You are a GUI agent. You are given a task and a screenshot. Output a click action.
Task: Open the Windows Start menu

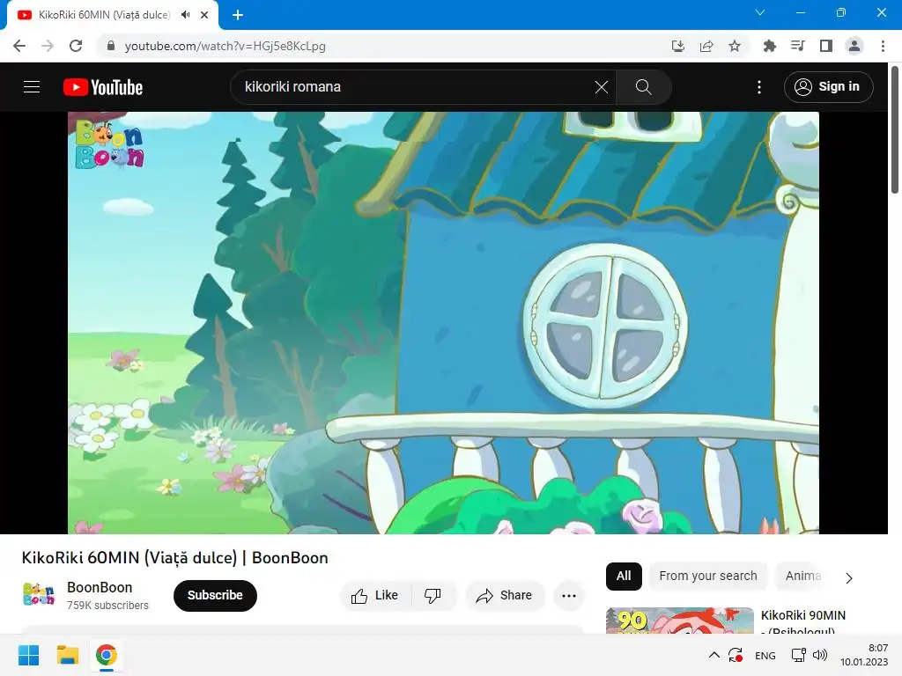[x=29, y=655]
